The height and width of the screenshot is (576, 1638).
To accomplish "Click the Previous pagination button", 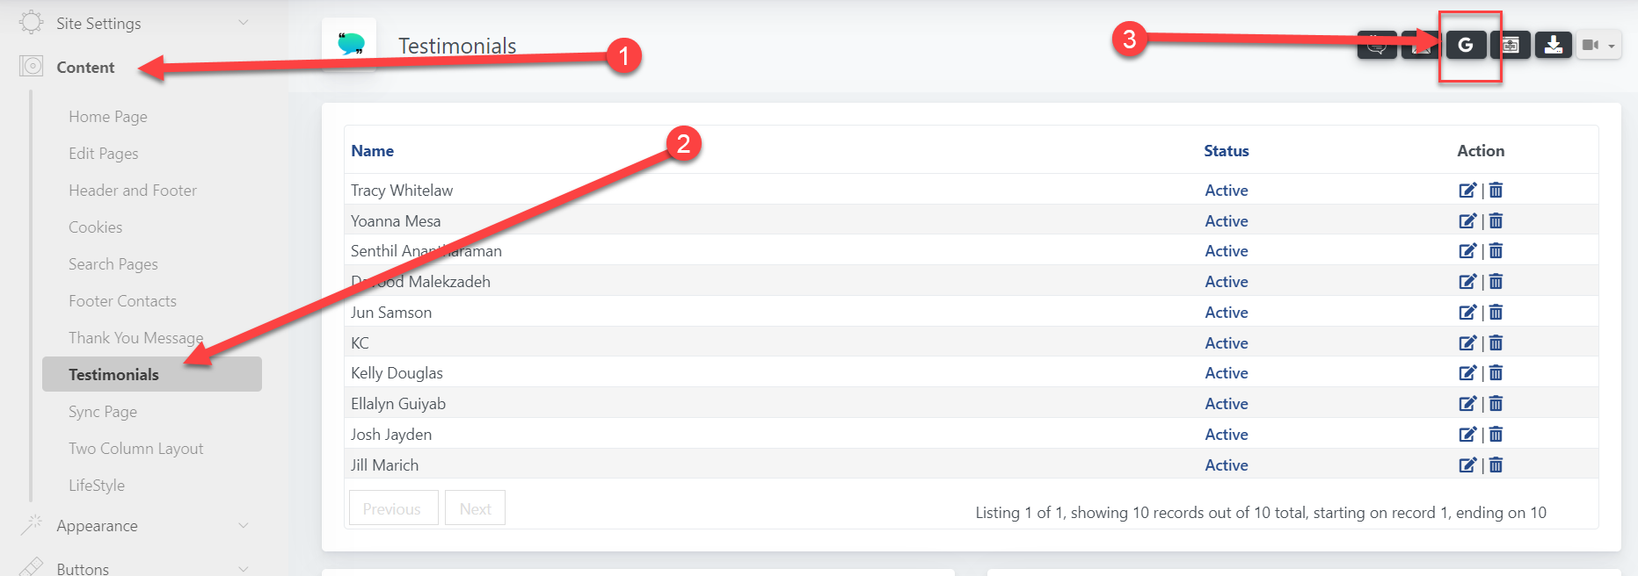I will click(392, 508).
